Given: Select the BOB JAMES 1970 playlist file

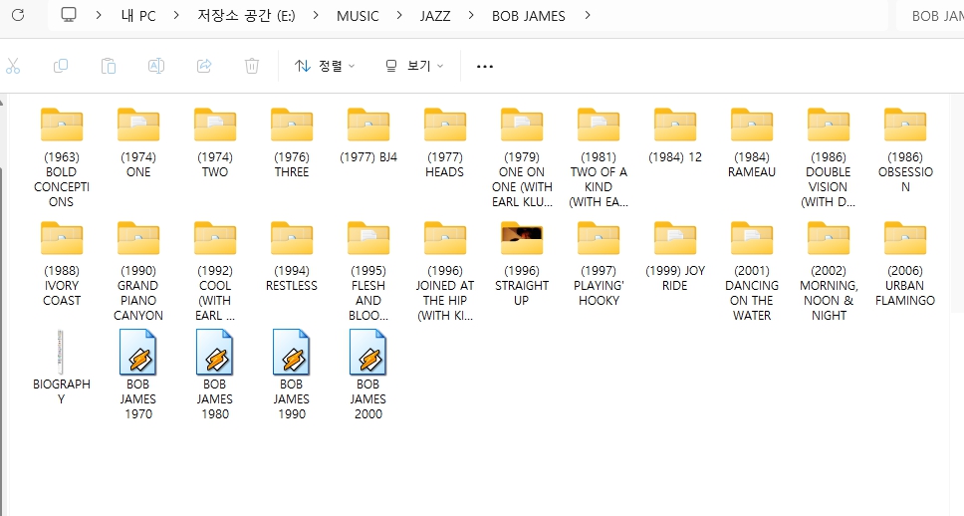Looking at the screenshot, I should tap(138, 354).
